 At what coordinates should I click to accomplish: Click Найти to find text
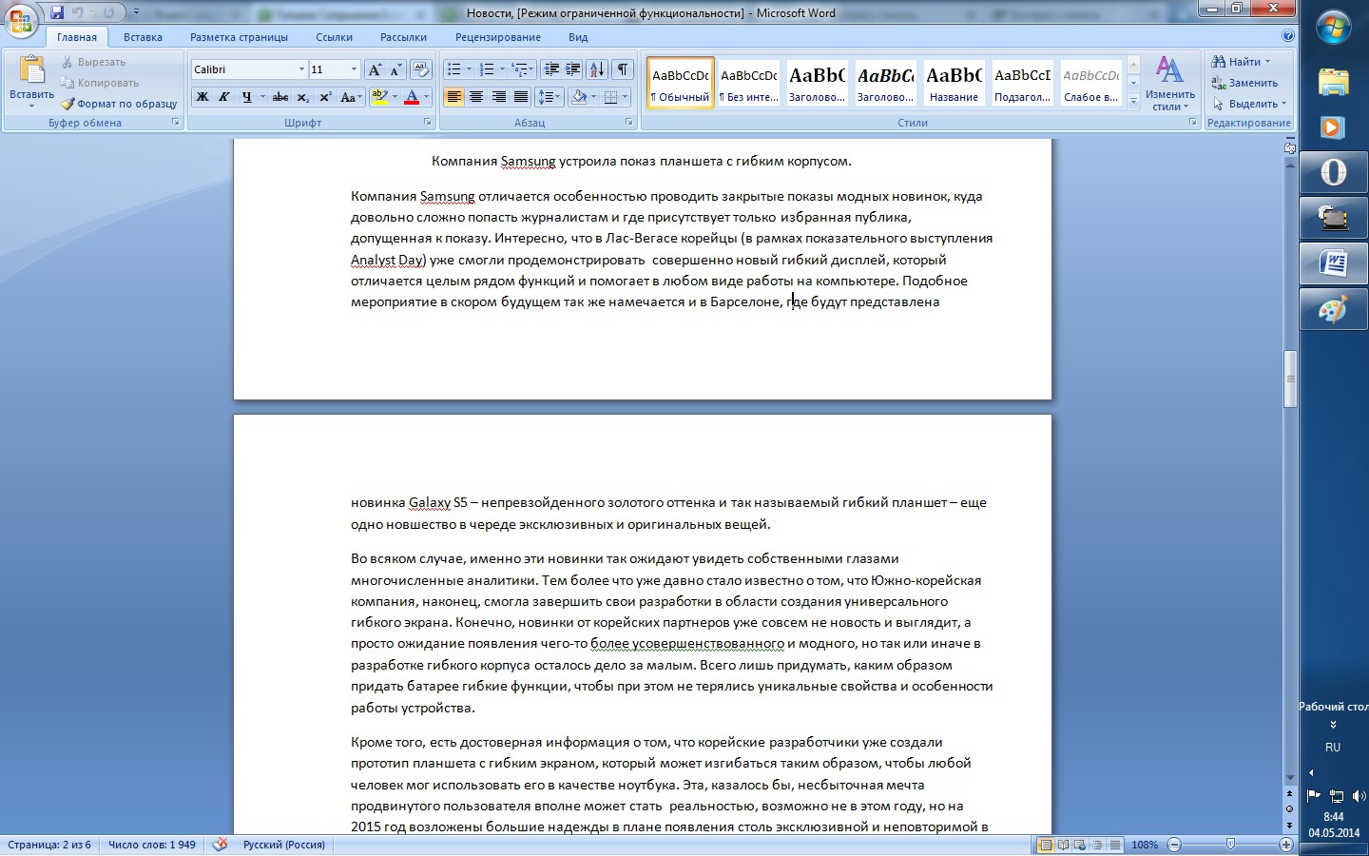1242,62
